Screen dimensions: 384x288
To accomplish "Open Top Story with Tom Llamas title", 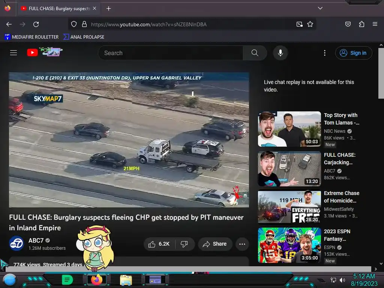I will point(341,119).
